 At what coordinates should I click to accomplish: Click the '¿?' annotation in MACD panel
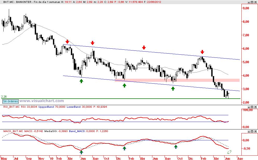(x=229, y=152)
